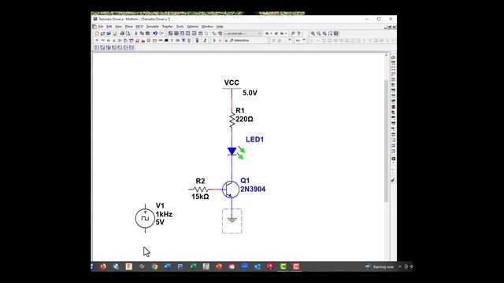Open the Help menu
Viewport: 504px width, 283px height.
[220, 27]
